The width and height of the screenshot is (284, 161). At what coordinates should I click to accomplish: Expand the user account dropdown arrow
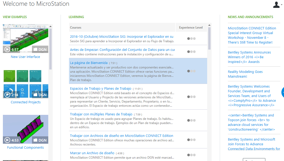coord(282,5)
